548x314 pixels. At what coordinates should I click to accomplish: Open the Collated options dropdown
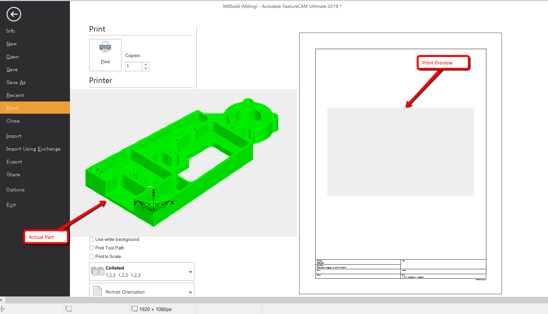190,271
